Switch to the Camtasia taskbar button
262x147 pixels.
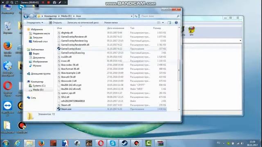148,143
